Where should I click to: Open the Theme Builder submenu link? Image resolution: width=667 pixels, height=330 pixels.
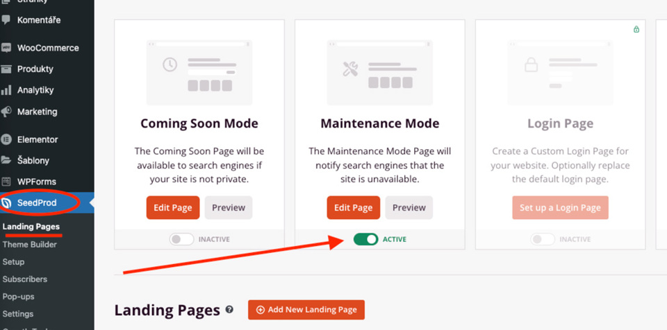29,244
